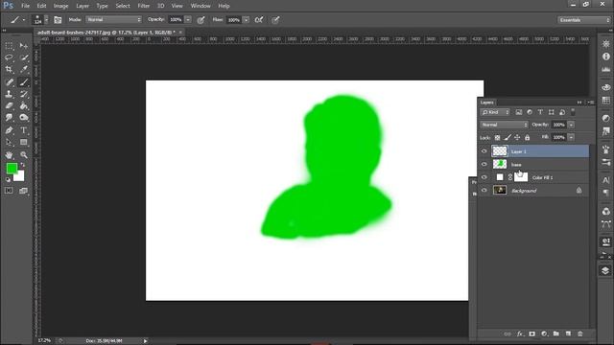Viewport: 614px width, 345px height.
Task: Hide the Background layer eye
Action: 484,190
